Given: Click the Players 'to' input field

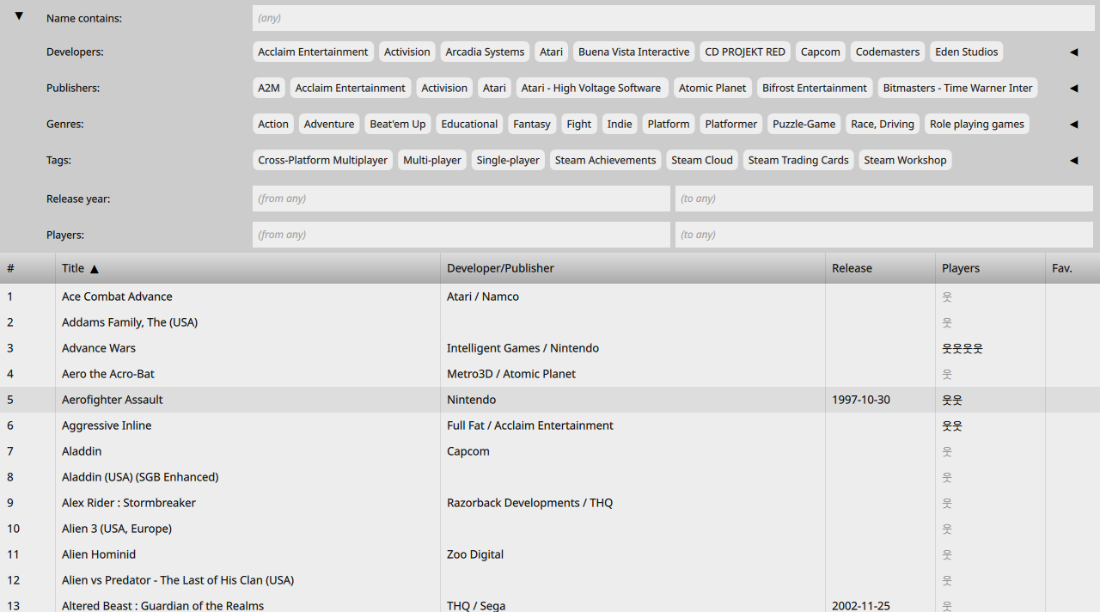Looking at the screenshot, I should [x=884, y=235].
